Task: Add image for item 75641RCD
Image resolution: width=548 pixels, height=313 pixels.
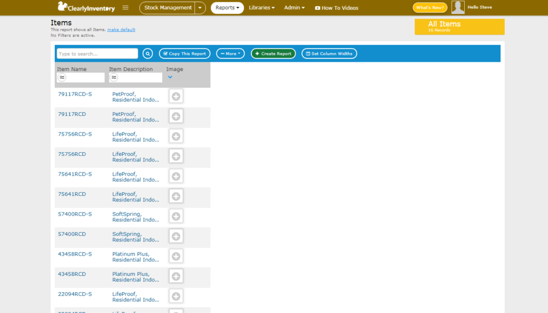Action: [x=176, y=196]
